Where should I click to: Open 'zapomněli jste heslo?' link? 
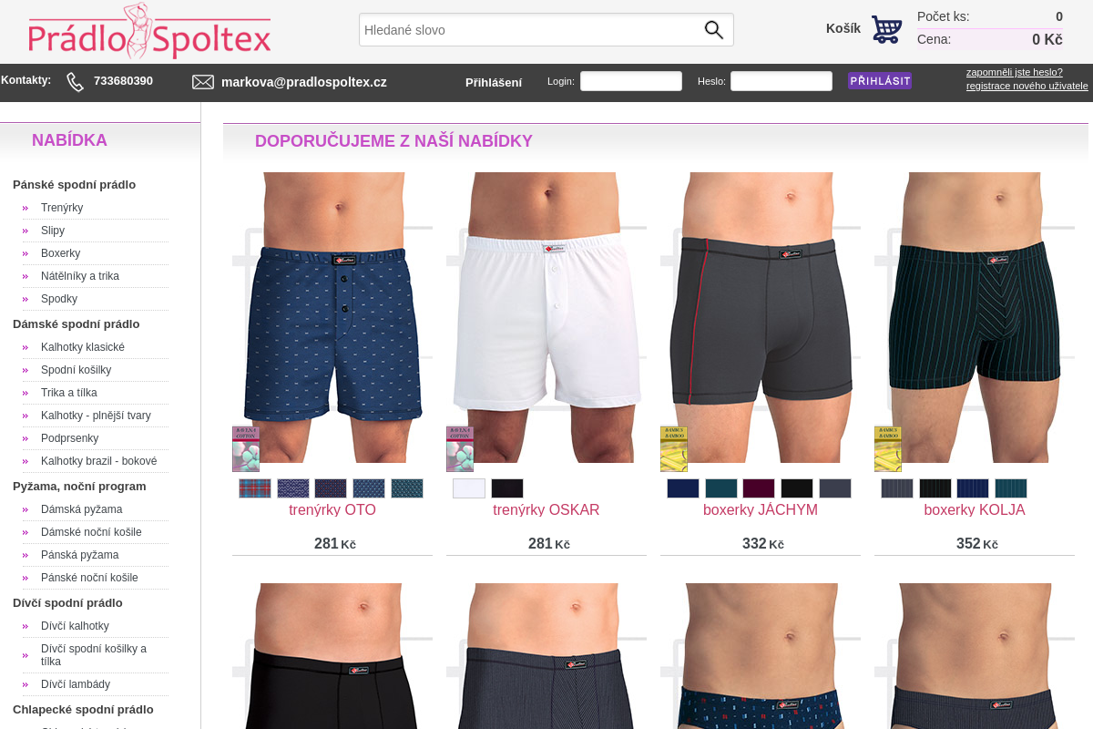point(1015,72)
